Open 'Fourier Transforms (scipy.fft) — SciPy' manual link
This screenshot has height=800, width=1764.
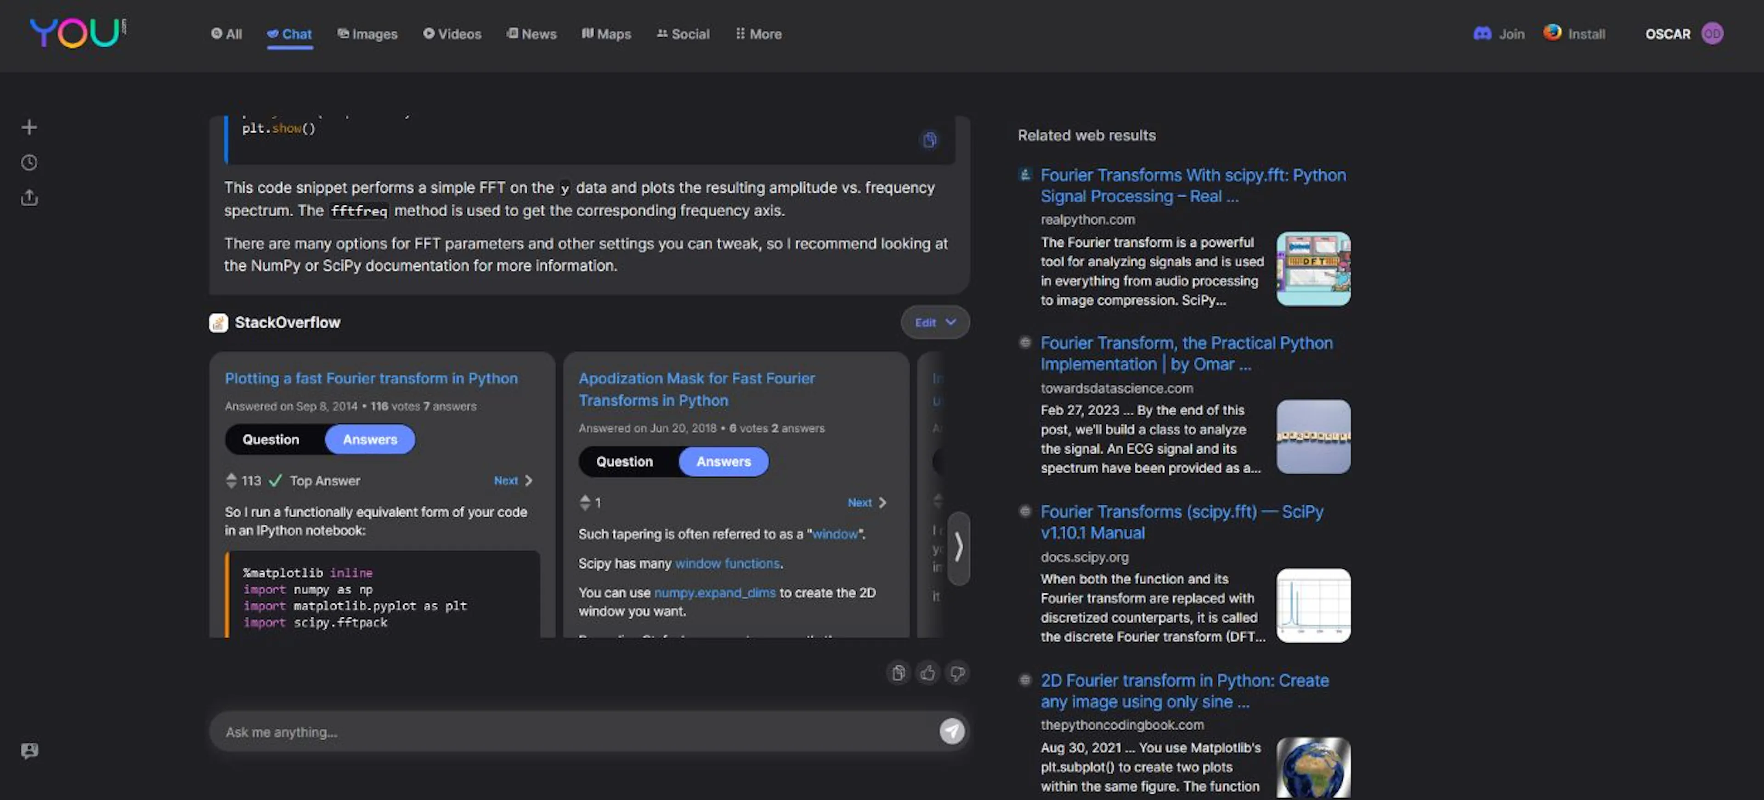(1182, 522)
